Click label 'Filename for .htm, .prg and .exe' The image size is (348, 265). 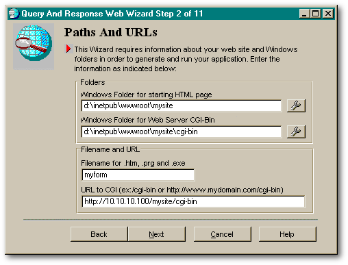point(133,163)
